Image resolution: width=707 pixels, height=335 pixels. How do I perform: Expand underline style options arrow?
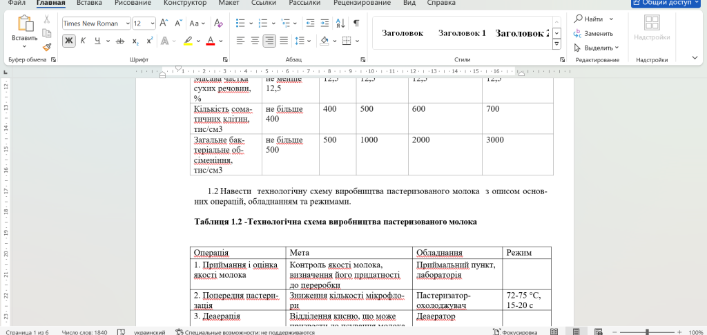coord(108,41)
